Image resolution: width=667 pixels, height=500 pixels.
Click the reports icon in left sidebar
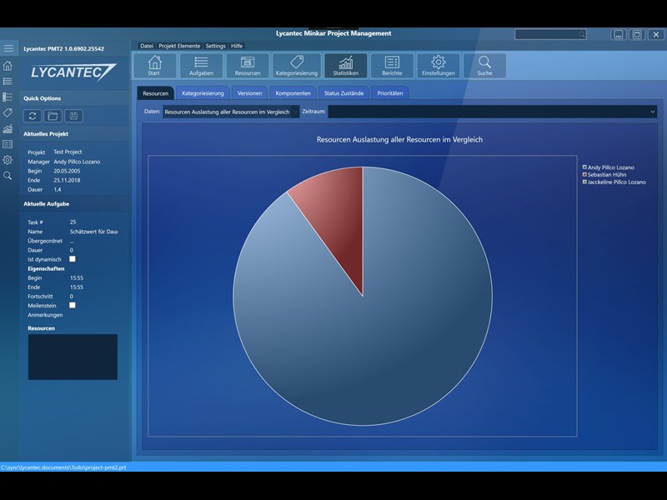[8, 144]
